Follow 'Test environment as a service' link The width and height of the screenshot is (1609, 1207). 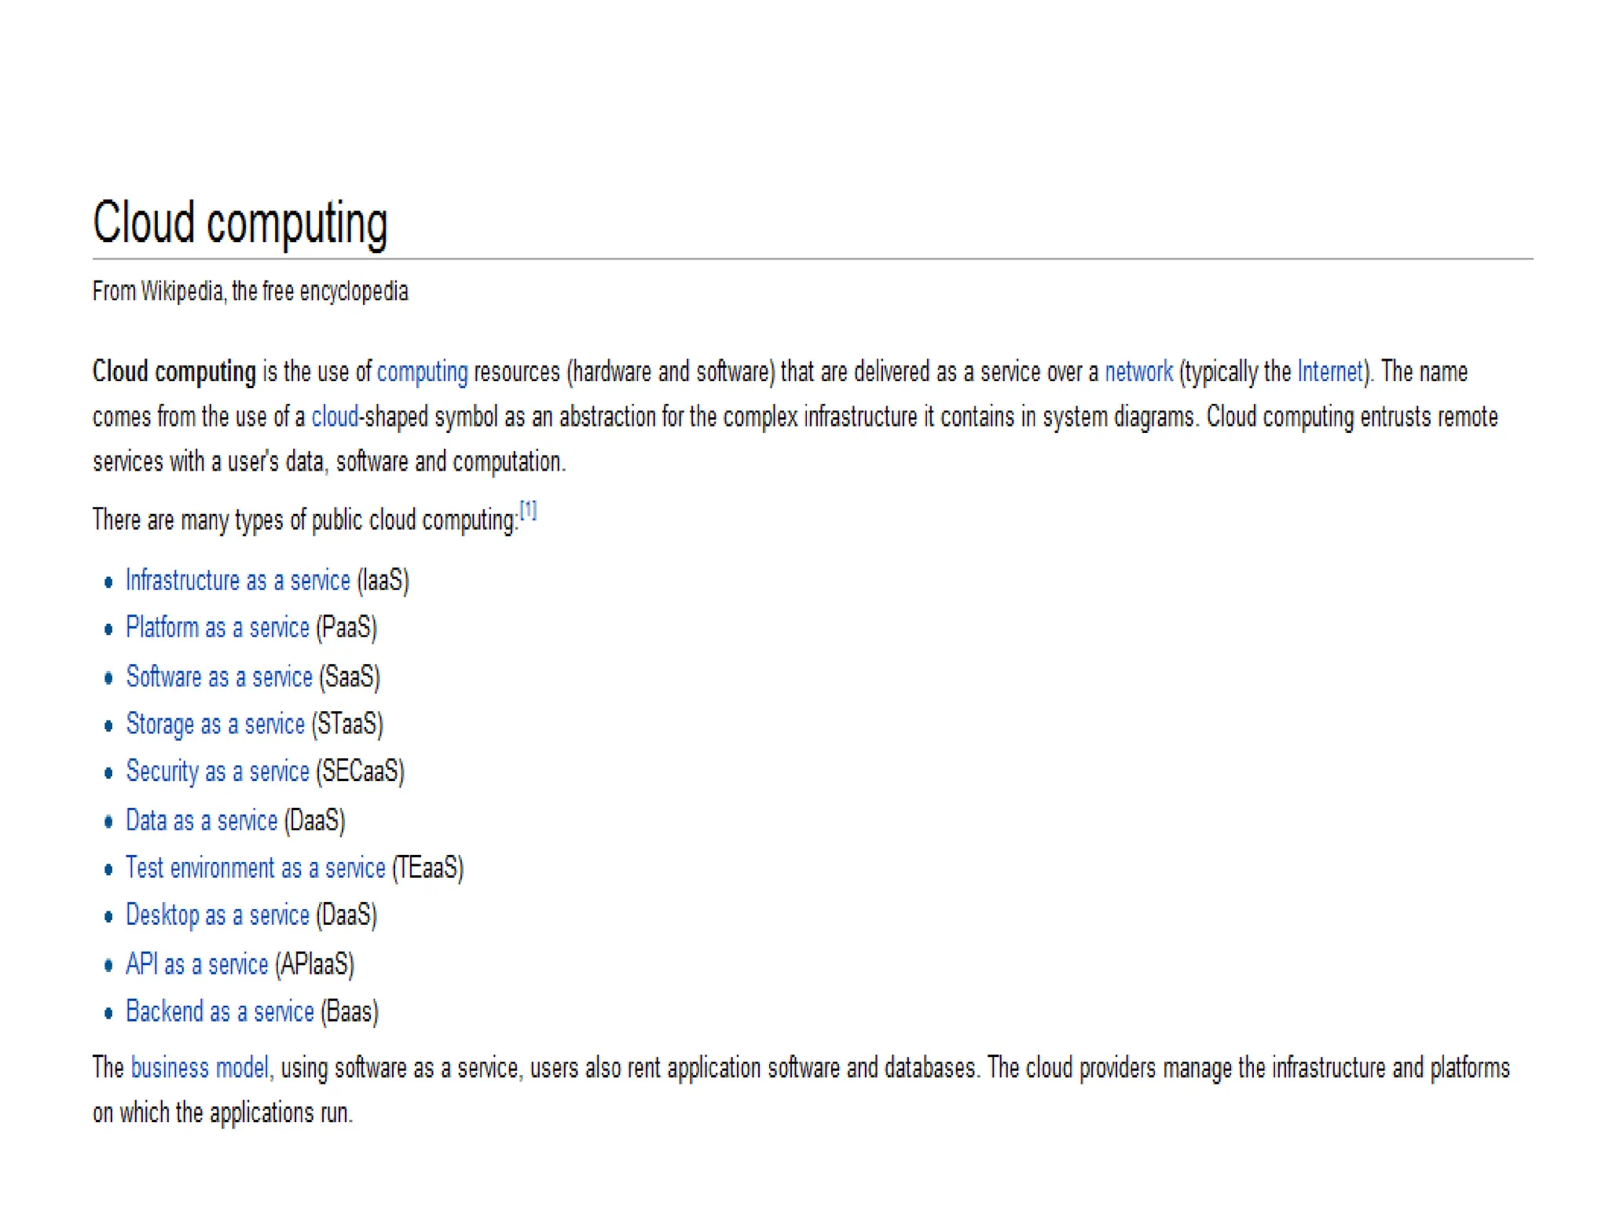255,868
